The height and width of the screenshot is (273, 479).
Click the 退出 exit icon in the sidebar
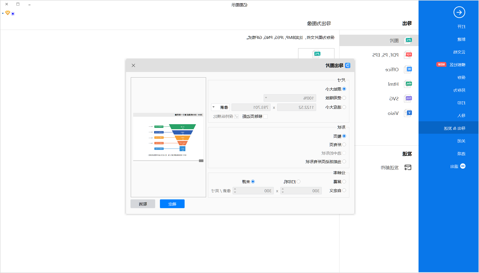pyautogui.click(x=463, y=166)
